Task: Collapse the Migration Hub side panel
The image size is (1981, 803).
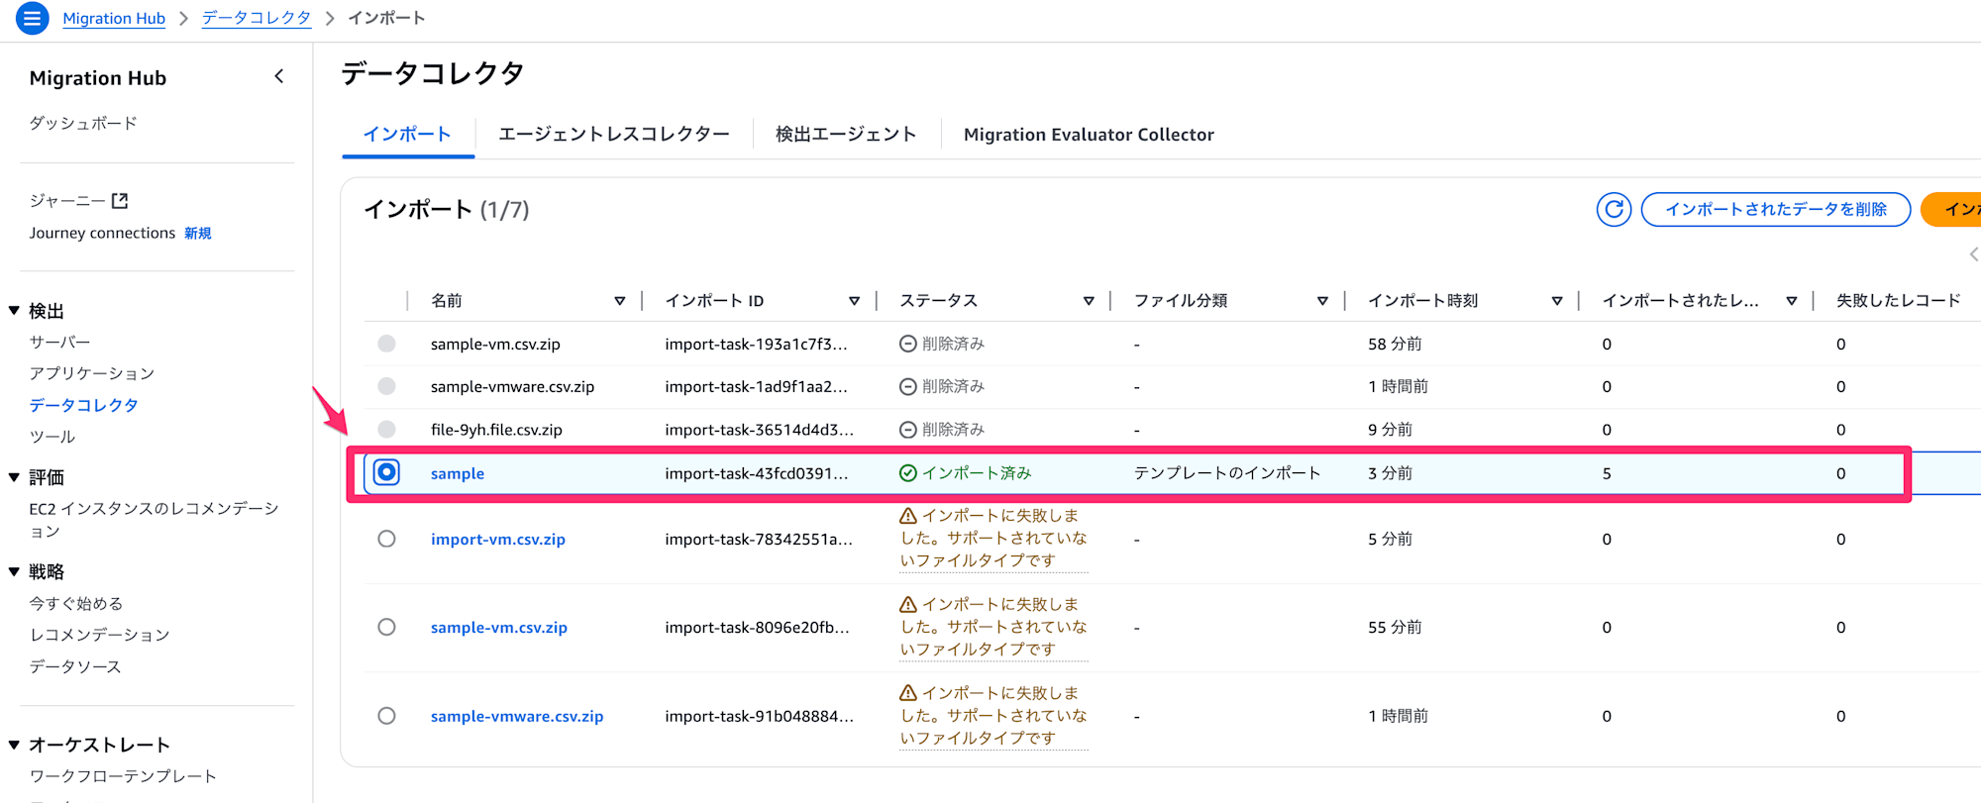Action: tap(279, 76)
